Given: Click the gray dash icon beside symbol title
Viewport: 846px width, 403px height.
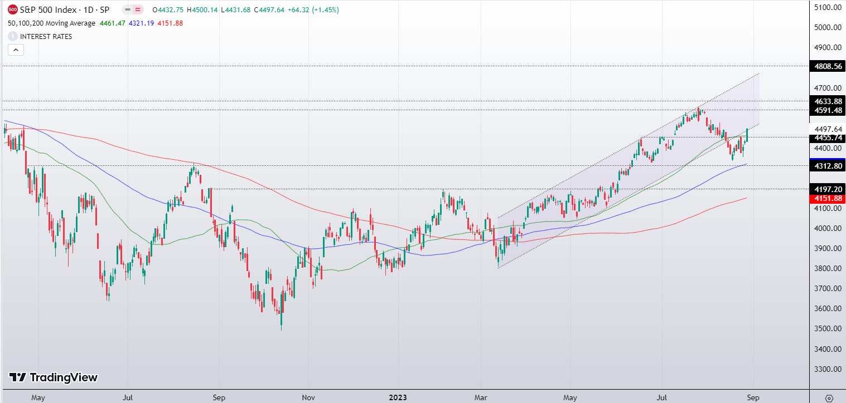Looking at the screenshot, I should click(x=128, y=9).
